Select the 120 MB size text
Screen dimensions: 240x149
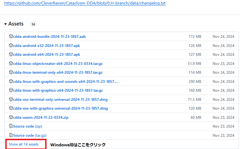195,108
